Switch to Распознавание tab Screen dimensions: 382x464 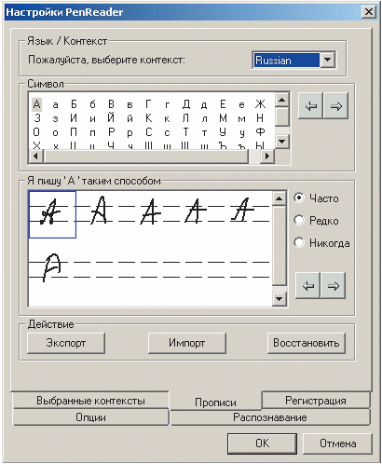point(270,417)
